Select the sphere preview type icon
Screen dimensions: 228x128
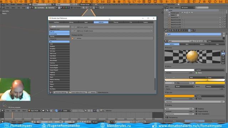223,54
